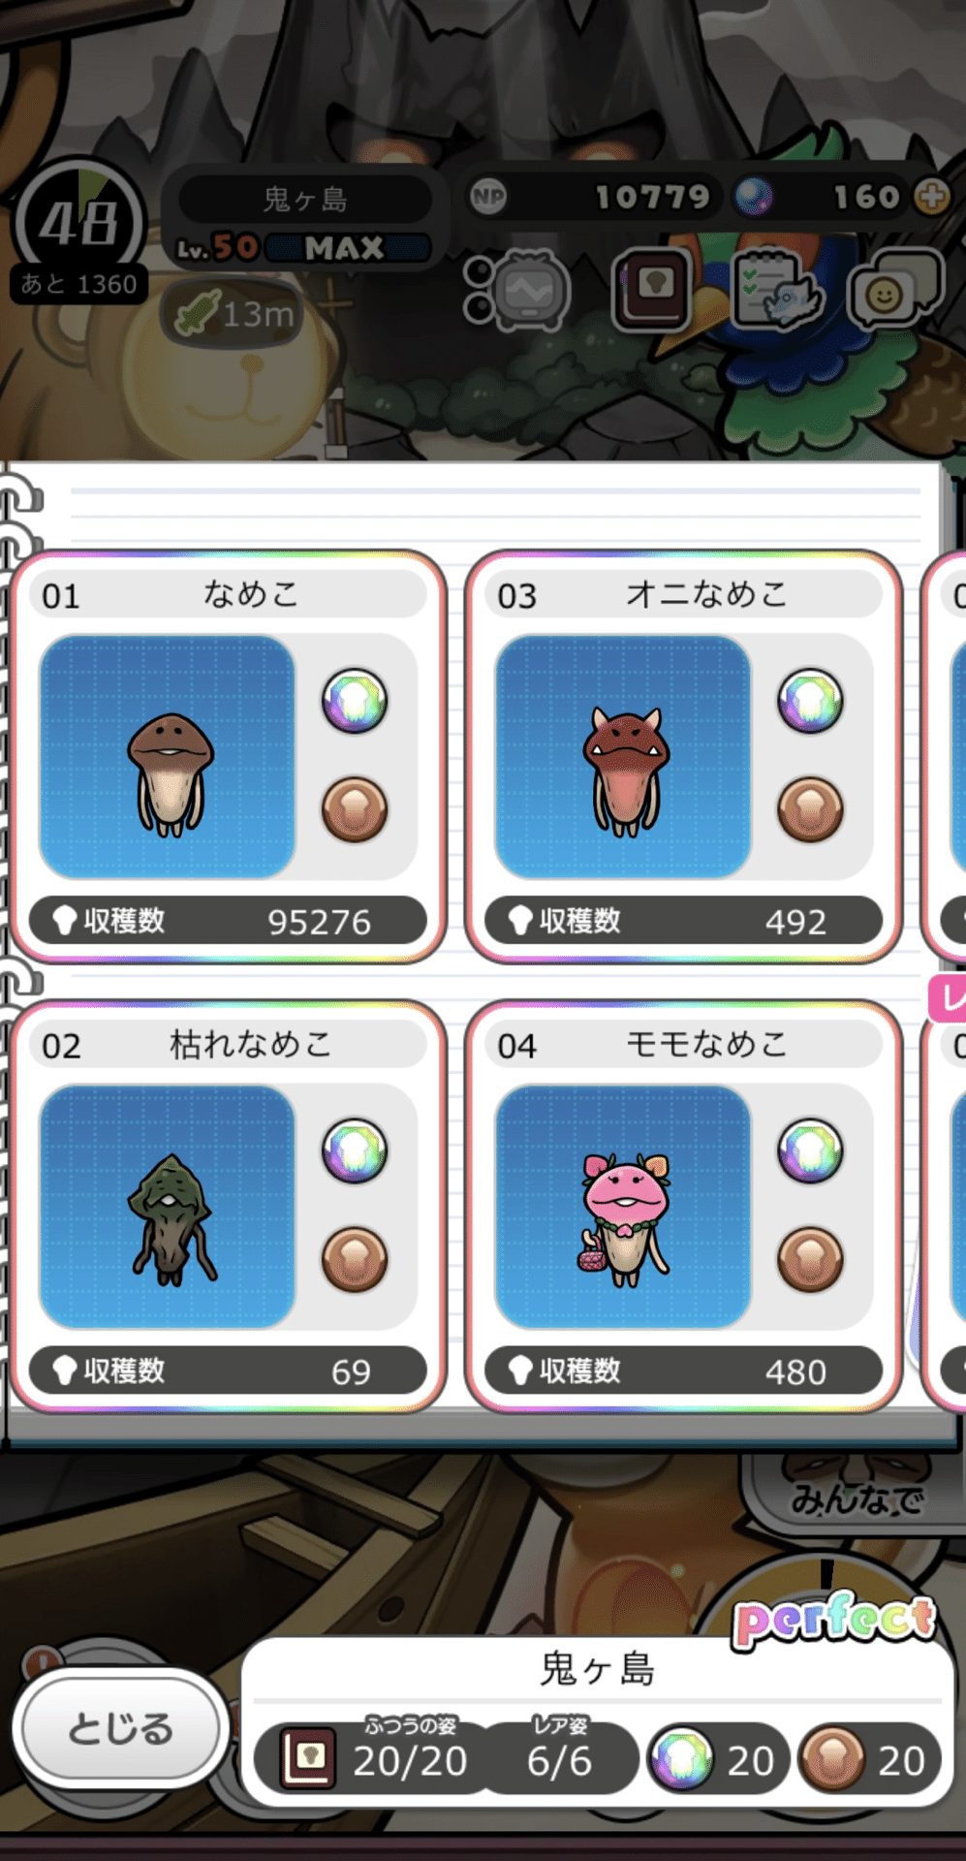Tap bronze medal on オニなめこ card
966x1861 pixels.
[x=810, y=808]
